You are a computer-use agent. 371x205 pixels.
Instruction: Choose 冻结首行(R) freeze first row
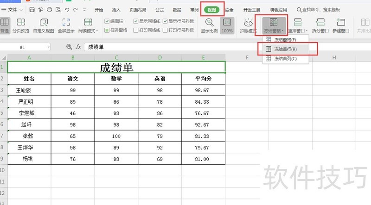[x=285, y=49]
